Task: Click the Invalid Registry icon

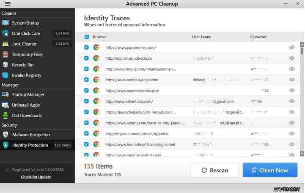Action: [5, 75]
